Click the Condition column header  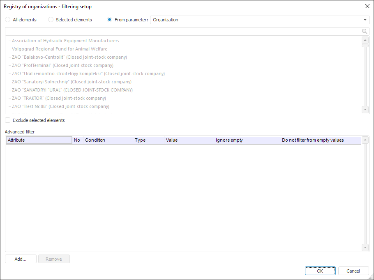click(x=108, y=140)
